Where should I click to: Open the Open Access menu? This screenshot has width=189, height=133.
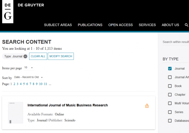[121, 25]
